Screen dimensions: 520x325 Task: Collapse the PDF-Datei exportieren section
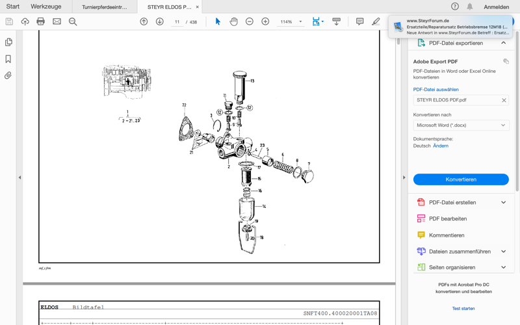503,43
